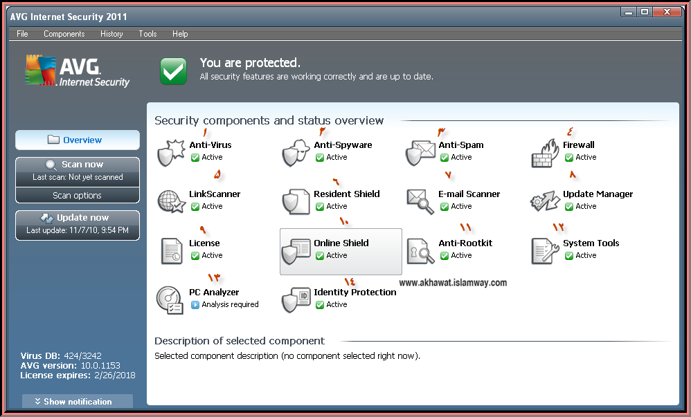Click the Identity Protection Active status check

[x=319, y=305]
